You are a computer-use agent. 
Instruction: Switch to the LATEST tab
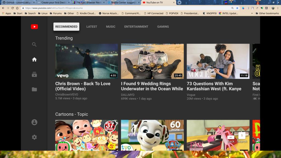(x=92, y=27)
